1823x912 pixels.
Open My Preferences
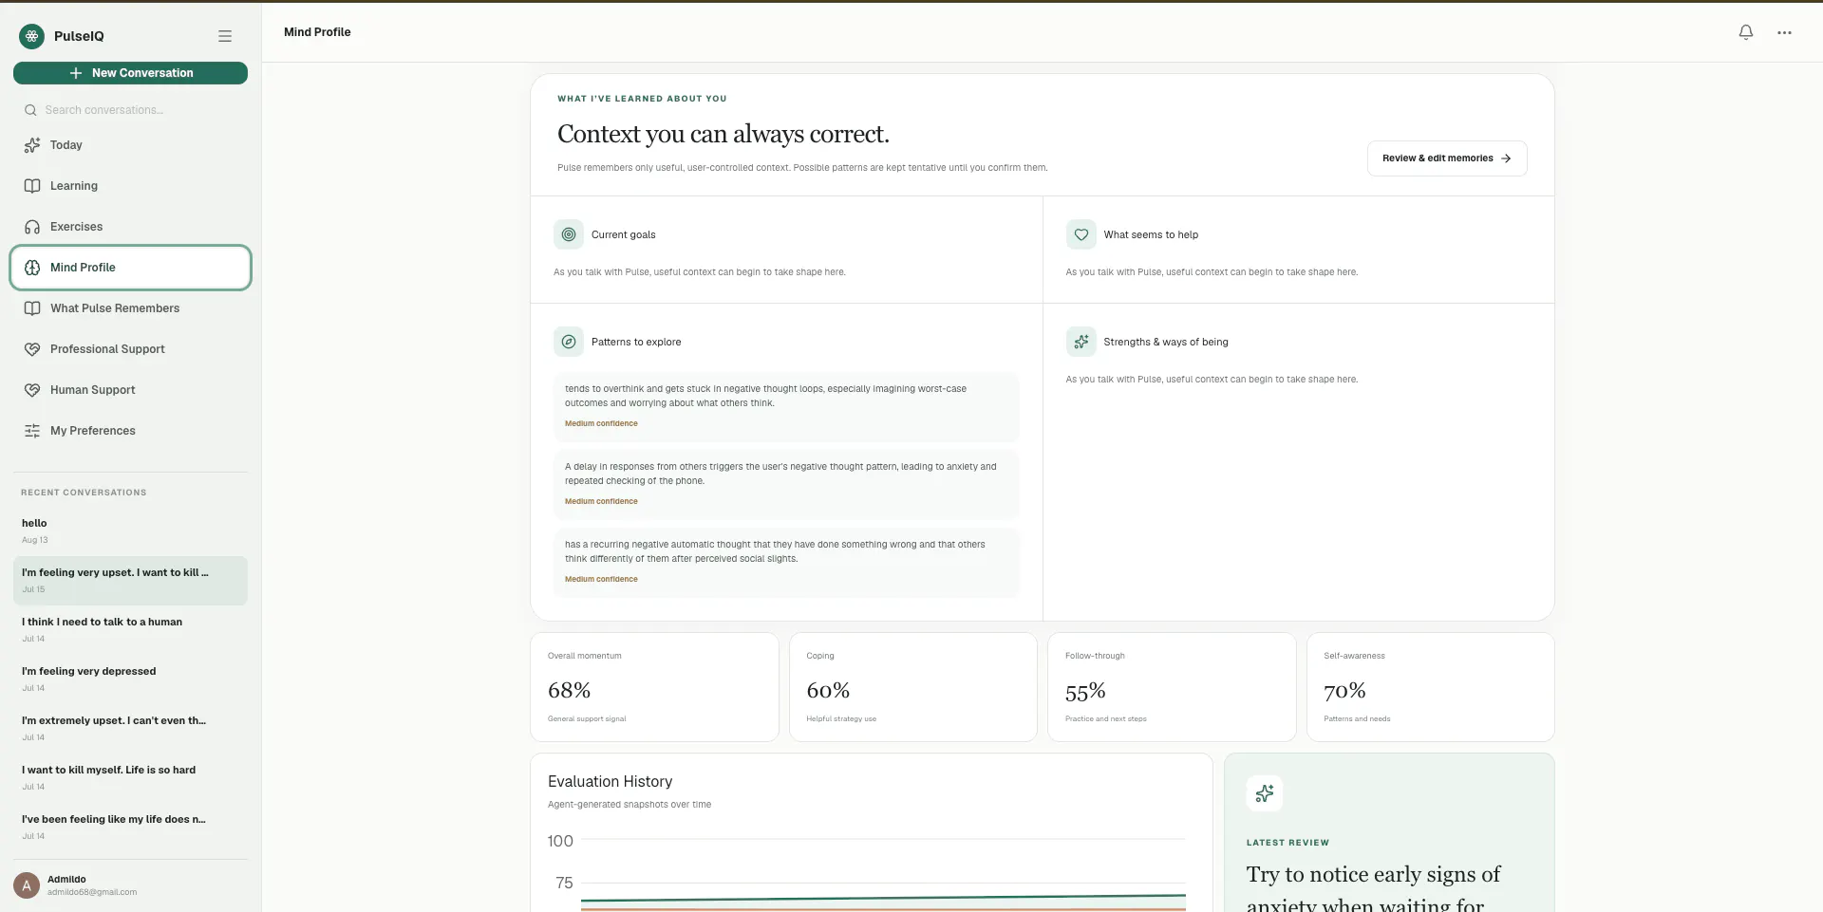[x=130, y=431]
